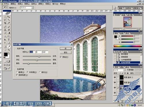Select the Dodge tool
144x107 pixels.
9,36
